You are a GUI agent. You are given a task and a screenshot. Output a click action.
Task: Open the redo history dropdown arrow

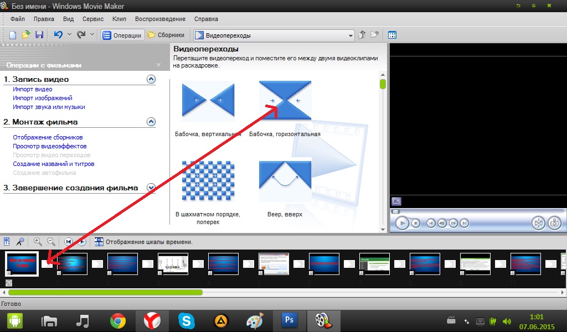[x=92, y=35]
